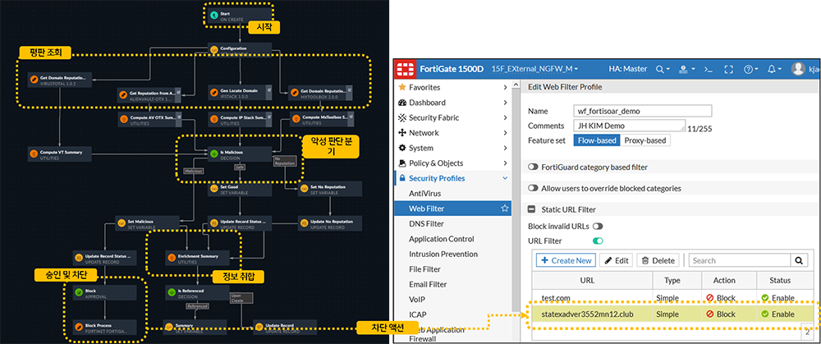Click the profile Name input field
Image resolution: width=821 pixels, height=344 pixels.
[x=643, y=111]
